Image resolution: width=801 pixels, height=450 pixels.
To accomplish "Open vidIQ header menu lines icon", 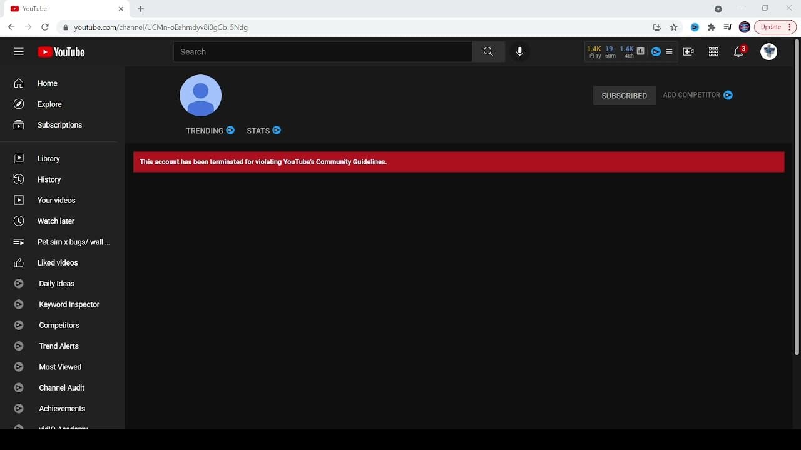I will [669, 52].
